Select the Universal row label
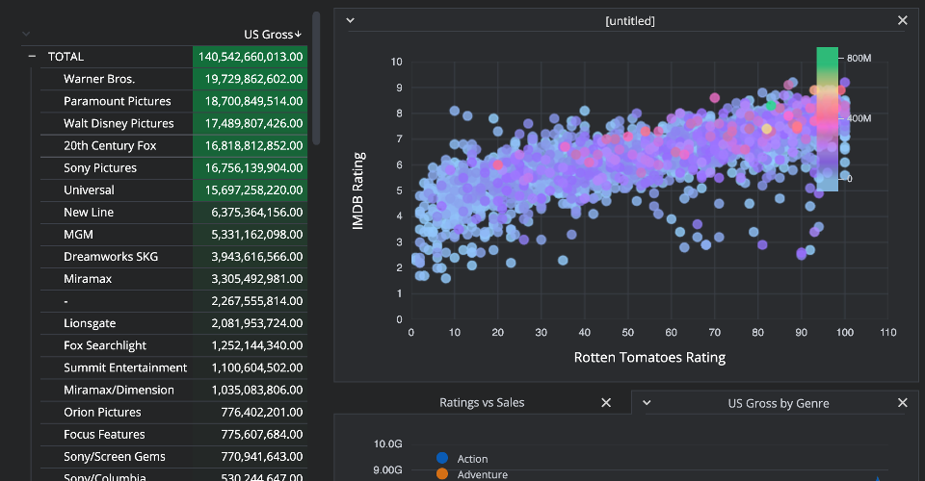This screenshot has width=925, height=481. [89, 190]
